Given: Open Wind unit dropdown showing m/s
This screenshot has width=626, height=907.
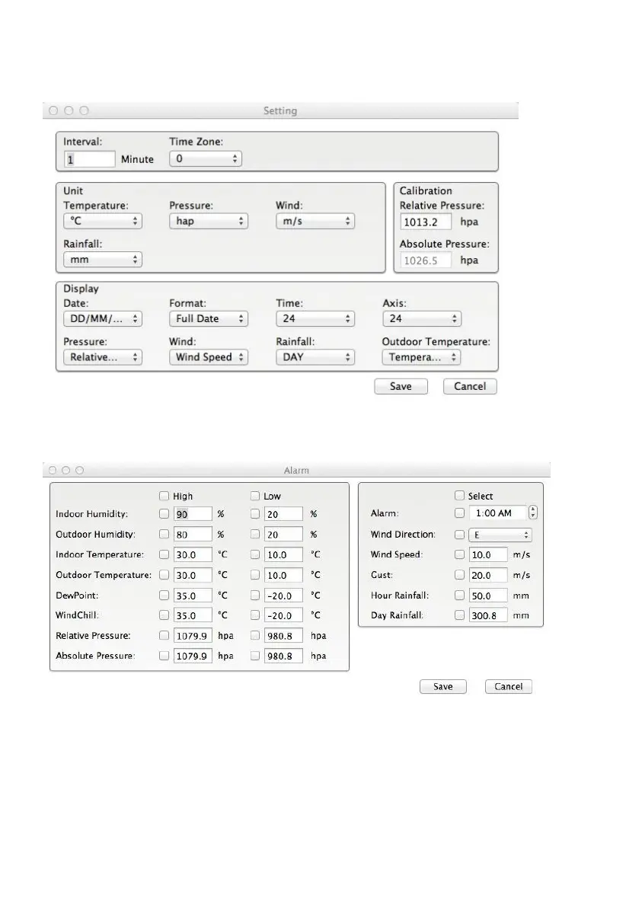Looking at the screenshot, I should (315, 221).
